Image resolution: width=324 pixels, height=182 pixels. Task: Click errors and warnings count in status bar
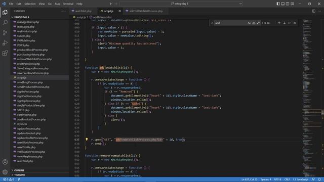coord(9,179)
